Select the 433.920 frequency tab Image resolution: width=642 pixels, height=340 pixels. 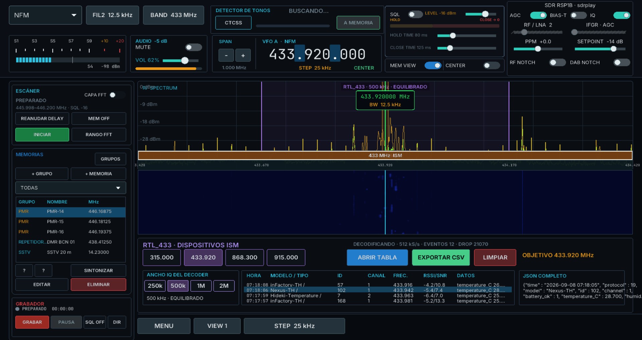coord(203,257)
